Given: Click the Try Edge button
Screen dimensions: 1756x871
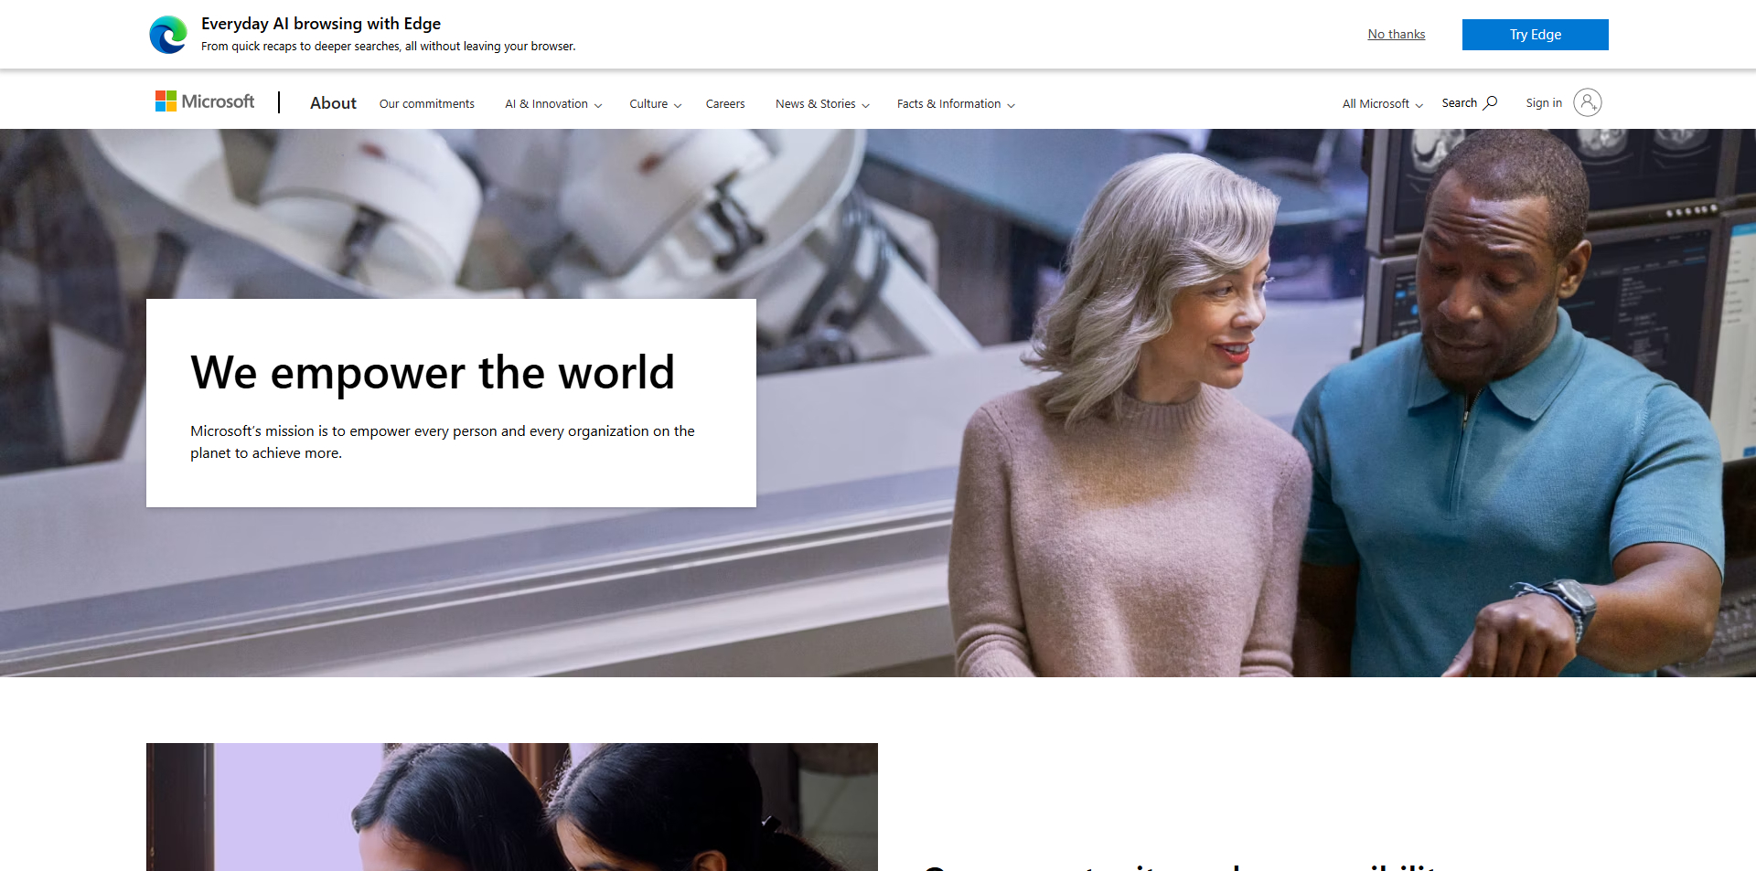Looking at the screenshot, I should (x=1535, y=34).
